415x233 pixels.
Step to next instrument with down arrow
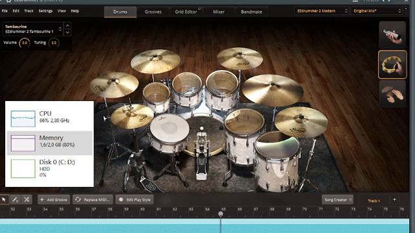pyautogui.click(x=67, y=32)
